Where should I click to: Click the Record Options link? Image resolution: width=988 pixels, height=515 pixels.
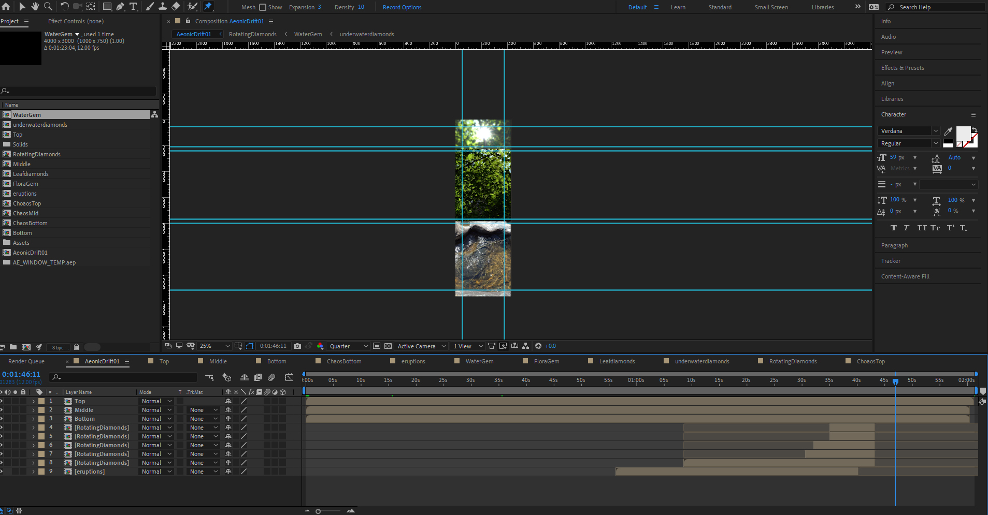(402, 7)
